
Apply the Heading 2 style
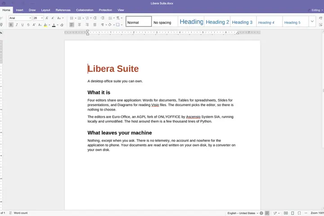pyautogui.click(x=217, y=21)
